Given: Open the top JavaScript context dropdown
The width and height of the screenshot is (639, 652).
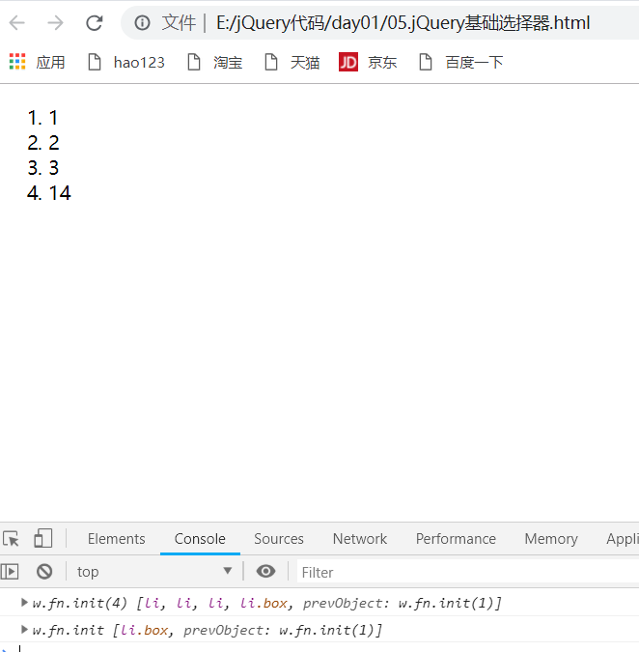Looking at the screenshot, I should pyautogui.click(x=154, y=571).
